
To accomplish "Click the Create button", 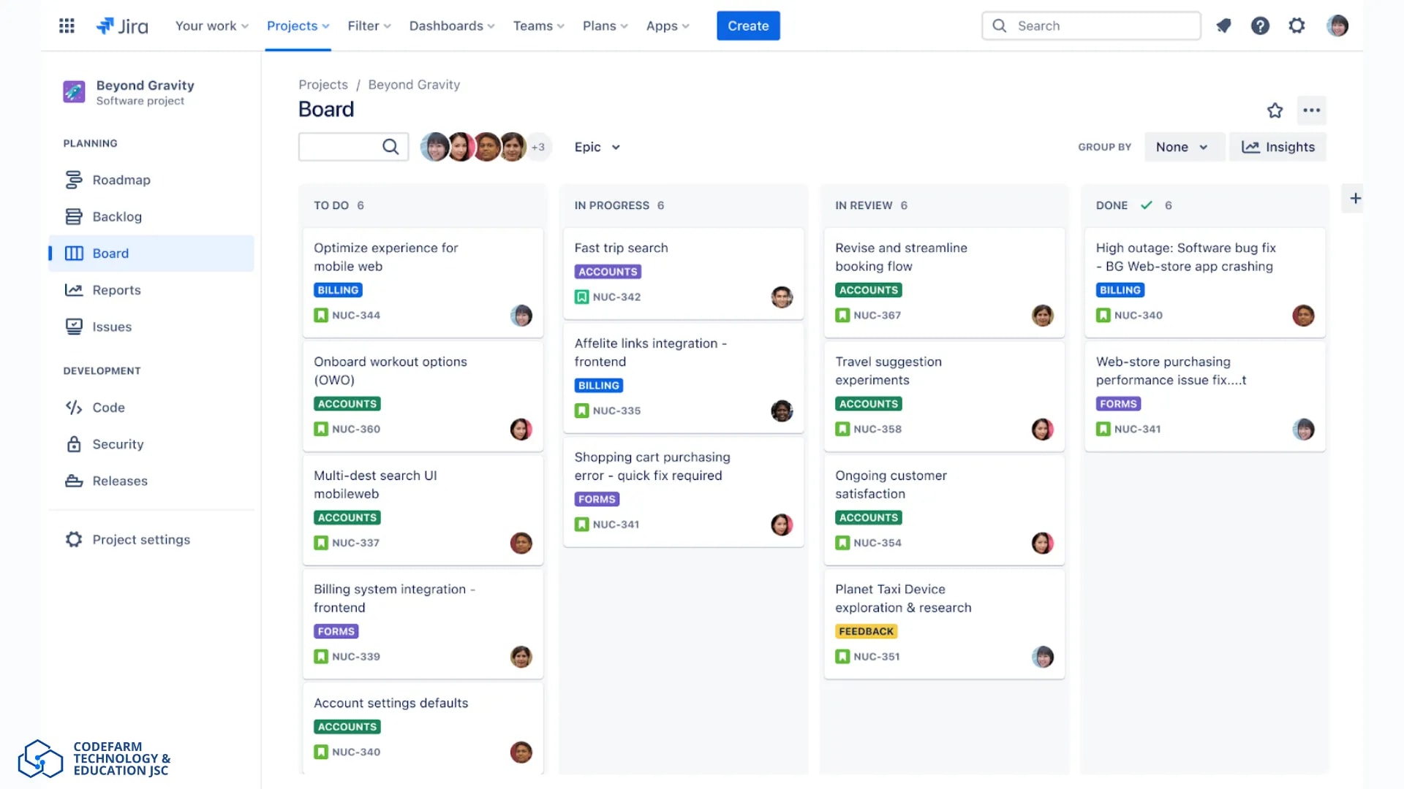I will [748, 26].
